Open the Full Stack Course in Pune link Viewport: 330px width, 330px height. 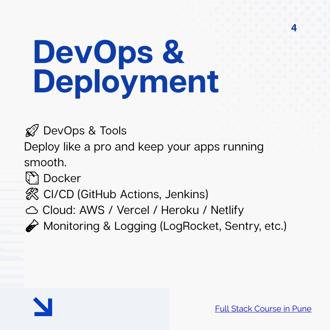pos(263,309)
